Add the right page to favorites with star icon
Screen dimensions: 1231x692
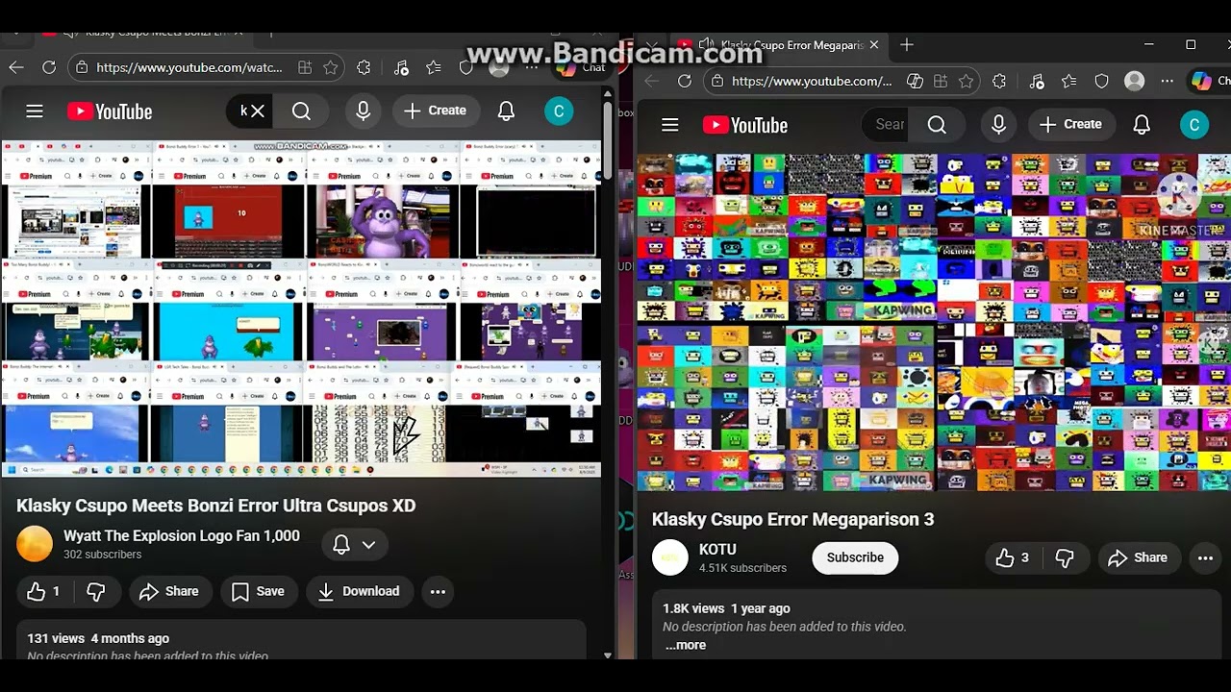pyautogui.click(x=967, y=82)
